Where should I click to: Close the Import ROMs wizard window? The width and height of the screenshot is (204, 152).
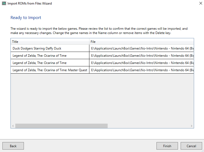click(x=200, y=3)
